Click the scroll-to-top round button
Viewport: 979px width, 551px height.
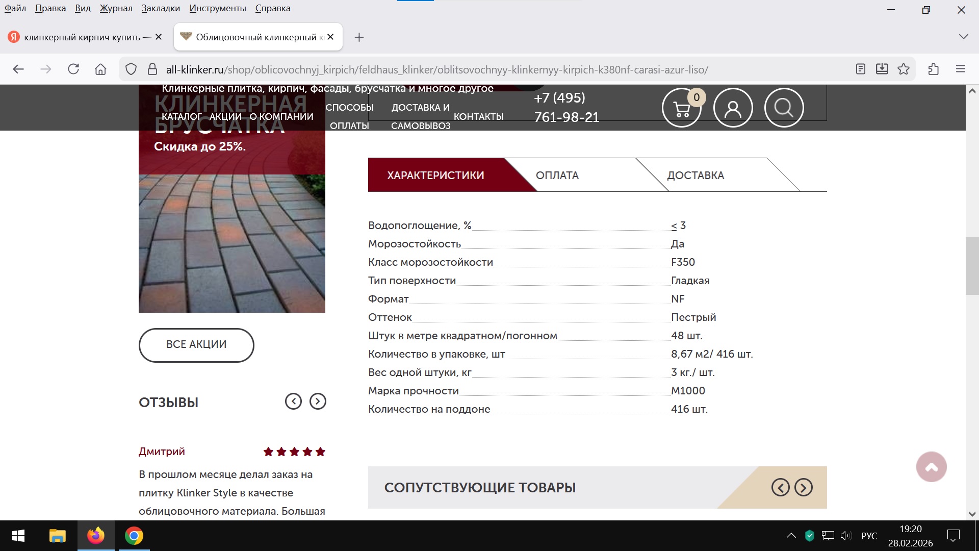click(931, 467)
